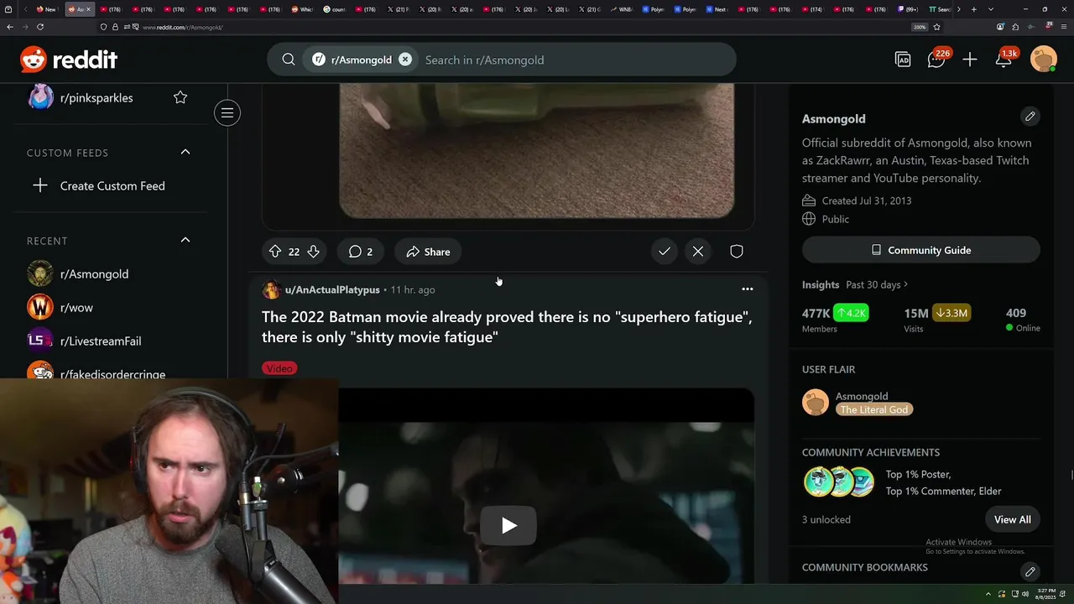Play the Batman post video
Image resolution: width=1074 pixels, height=604 pixels.
(508, 526)
